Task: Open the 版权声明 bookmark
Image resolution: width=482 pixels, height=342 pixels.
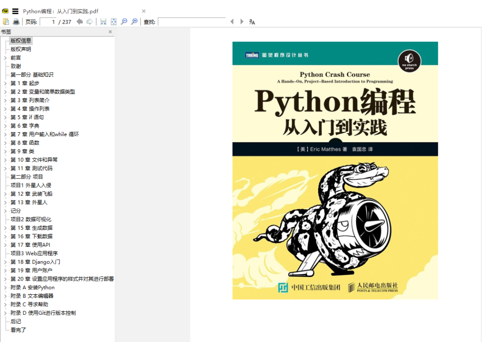Action: click(x=21, y=49)
